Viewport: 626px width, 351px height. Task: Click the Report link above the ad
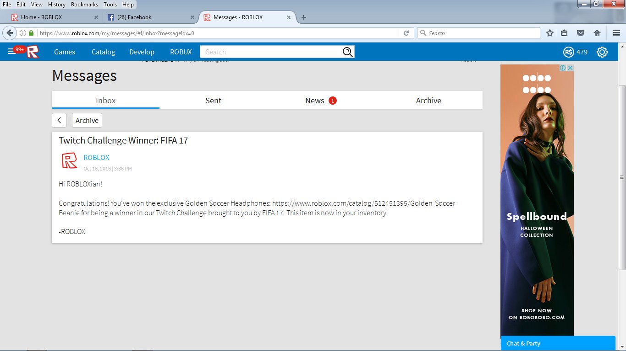[468, 60]
